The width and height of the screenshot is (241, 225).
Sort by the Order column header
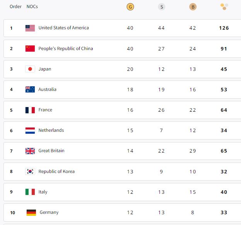(15, 7)
